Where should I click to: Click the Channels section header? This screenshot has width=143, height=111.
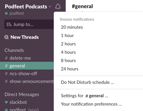tap(14, 50)
